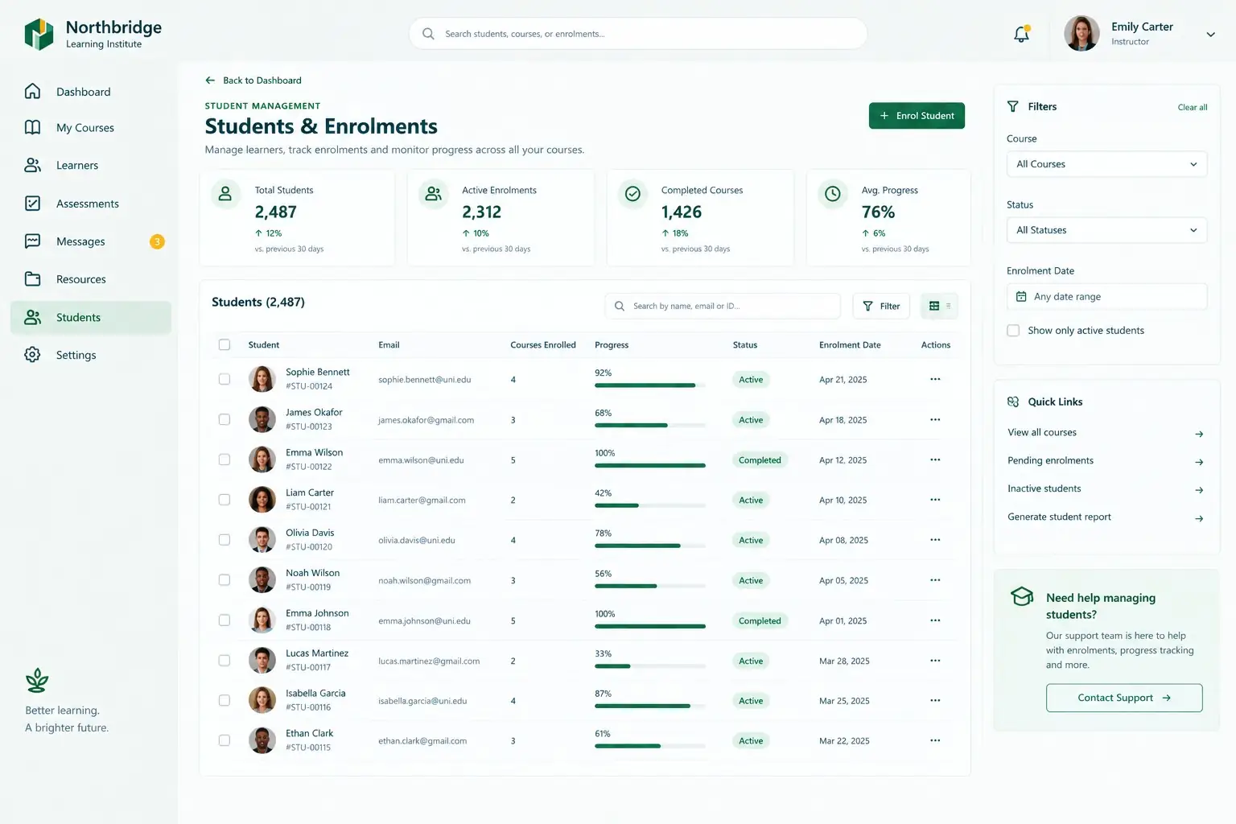Viewport: 1236px width, 824px height.
Task: Click the Completed Courses checkmark icon
Action: tap(633, 194)
